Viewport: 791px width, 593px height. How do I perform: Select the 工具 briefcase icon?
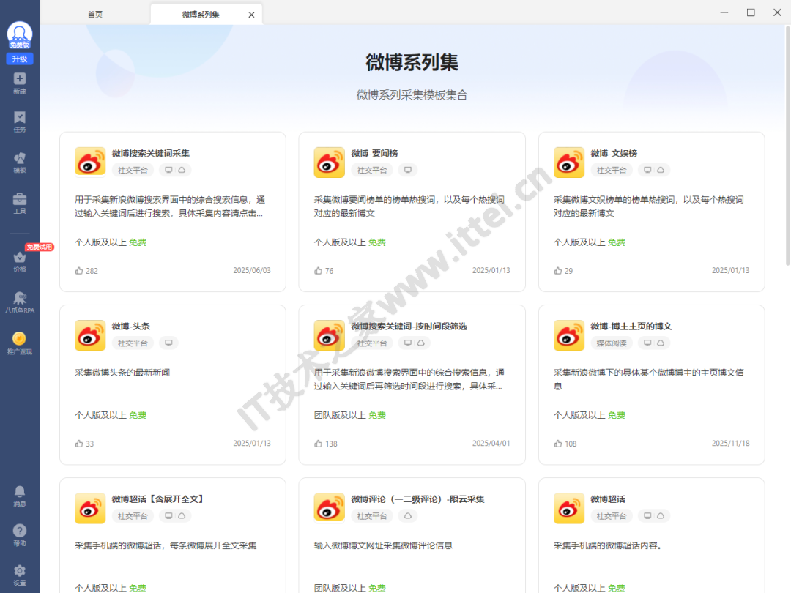(x=20, y=200)
